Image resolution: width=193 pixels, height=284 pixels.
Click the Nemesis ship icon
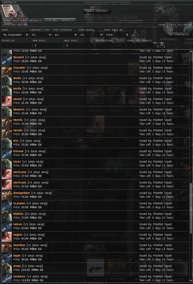coord(7,112)
